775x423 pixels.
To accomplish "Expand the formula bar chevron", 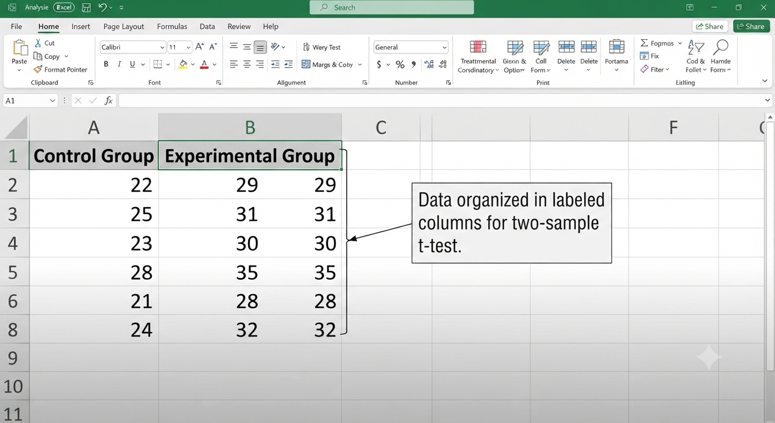I will coord(768,100).
